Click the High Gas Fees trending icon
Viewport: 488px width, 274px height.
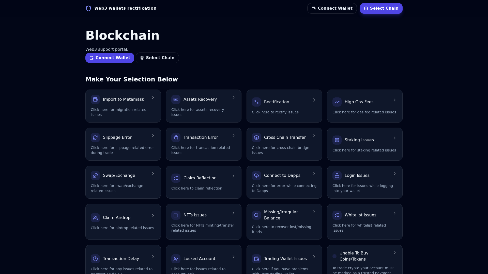pos(337,102)
